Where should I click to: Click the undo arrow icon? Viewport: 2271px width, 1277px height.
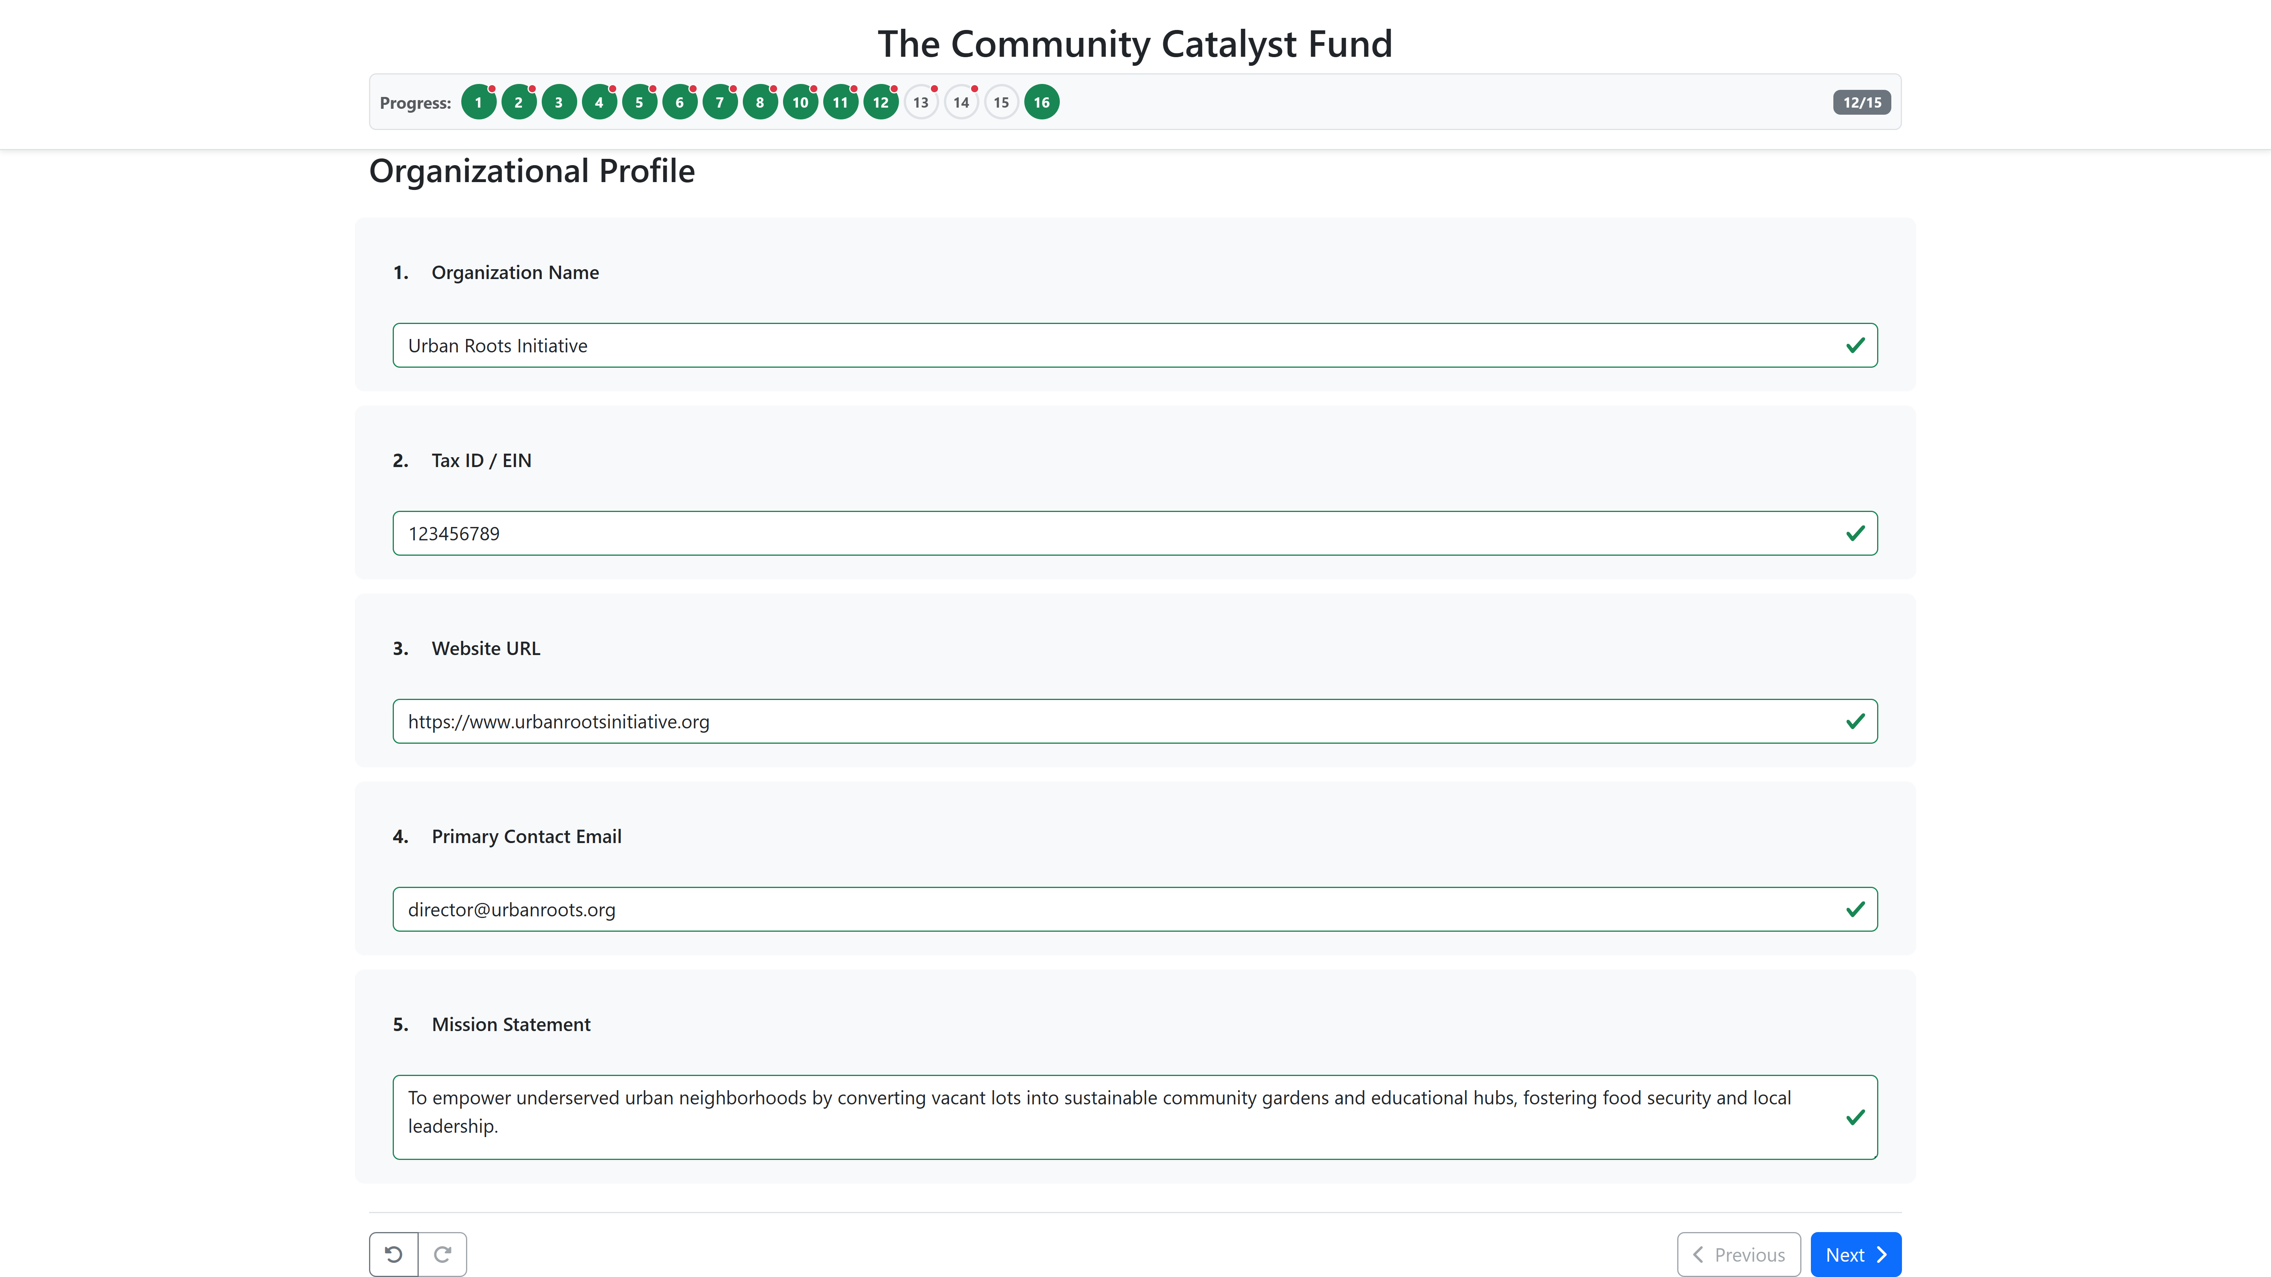tap(393, 1254)
